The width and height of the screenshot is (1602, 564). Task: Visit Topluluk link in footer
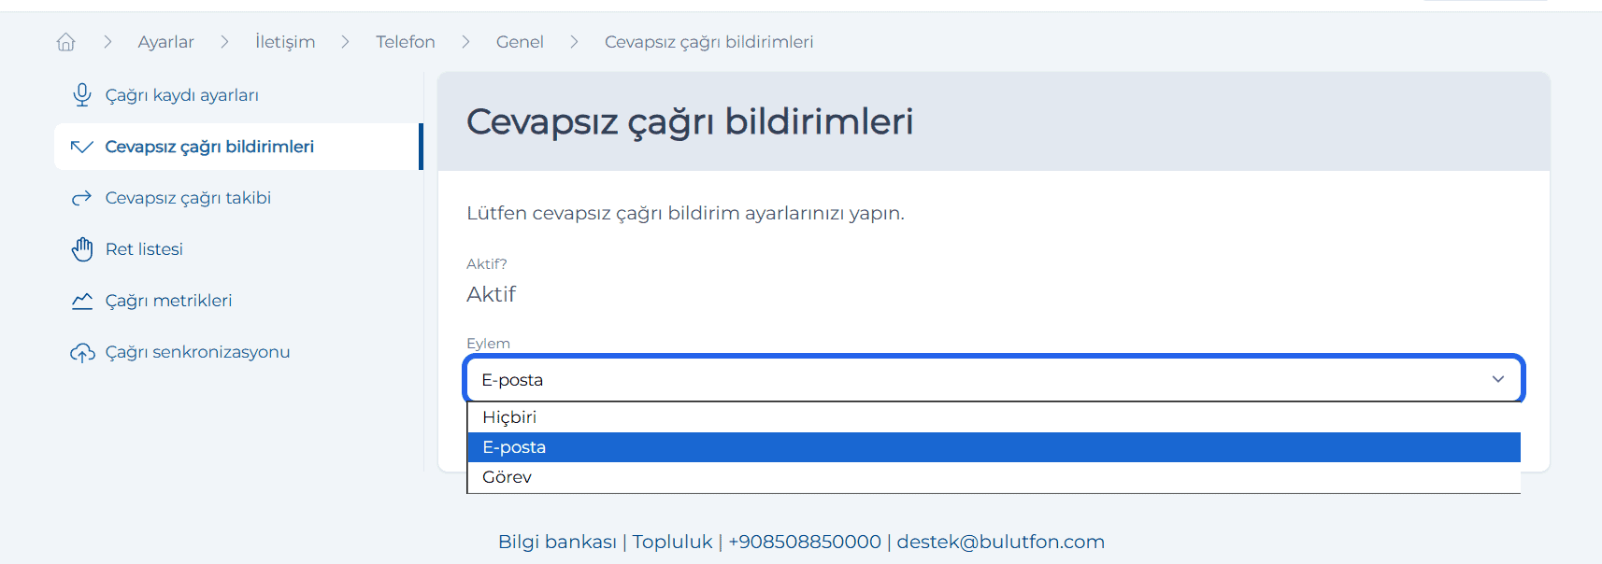(672, 542)
